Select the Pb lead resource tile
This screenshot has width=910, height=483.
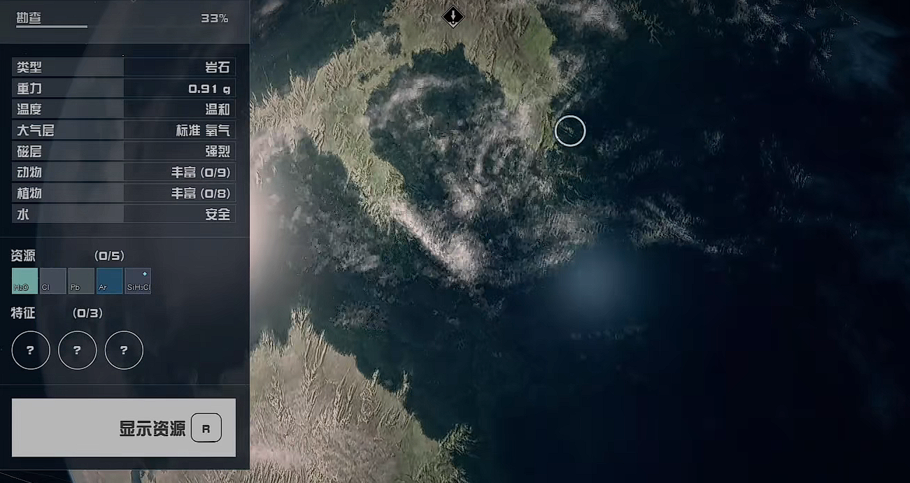81,281
